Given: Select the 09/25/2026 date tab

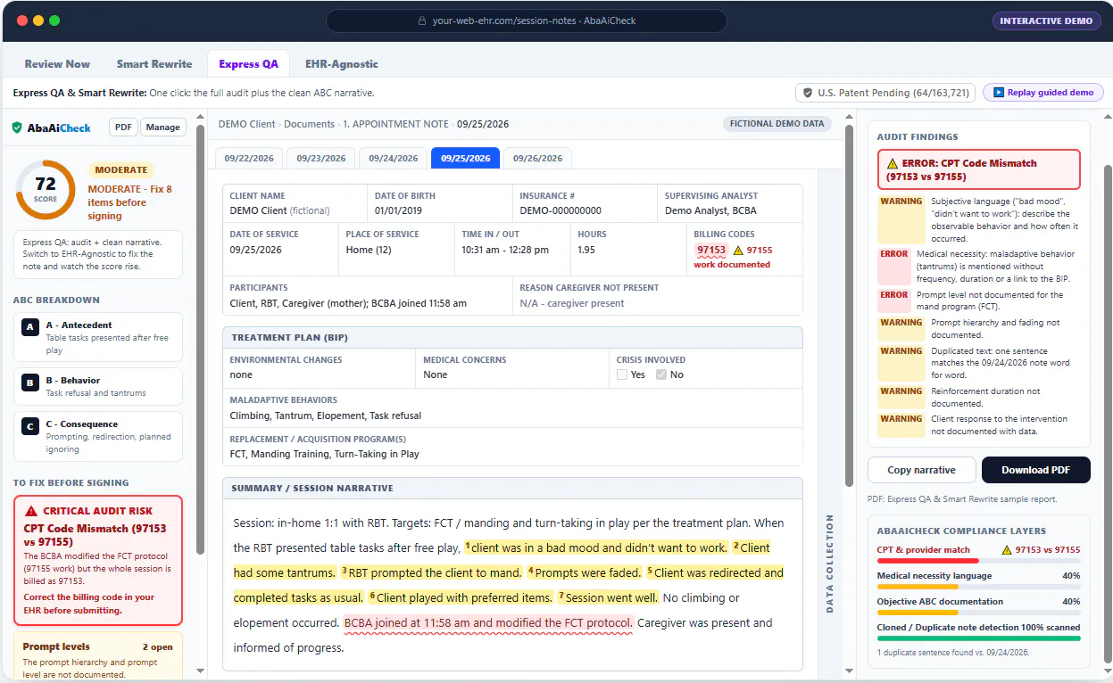Looking at the screenshot, I should (x=465, y=158).
